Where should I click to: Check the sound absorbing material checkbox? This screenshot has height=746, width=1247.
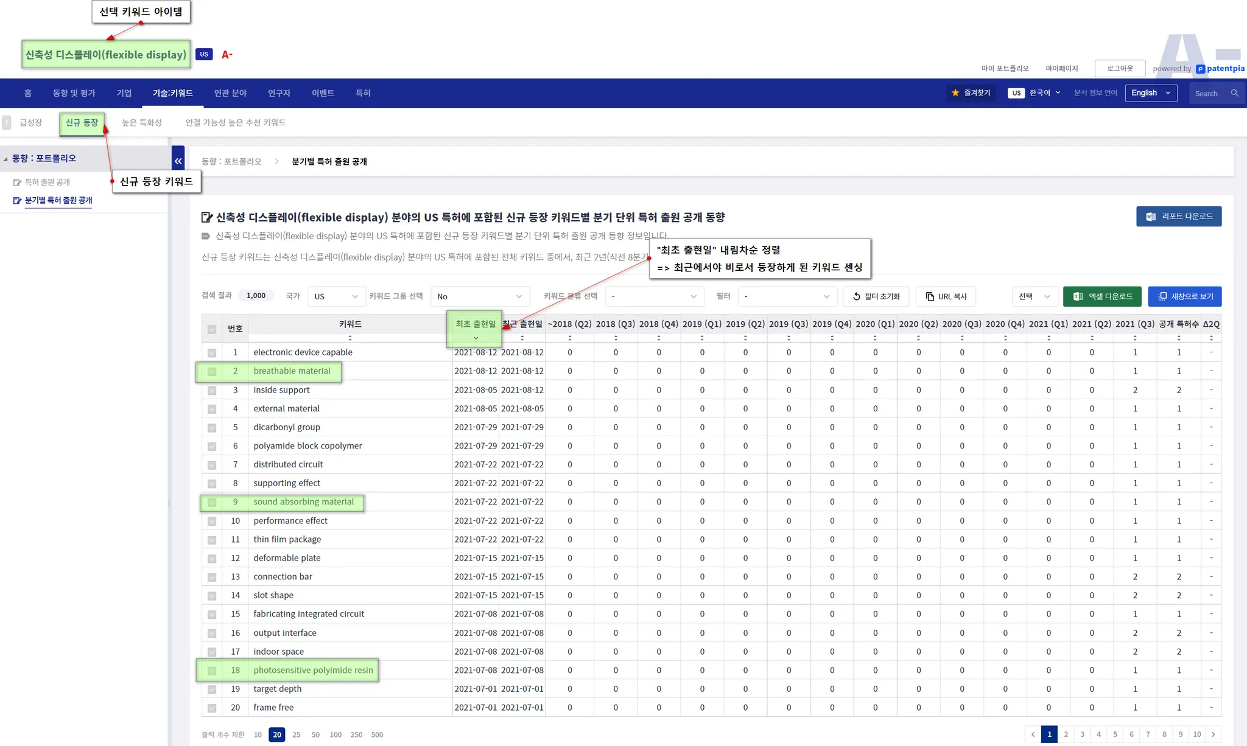pyautogui.click(x=212, y=503)
